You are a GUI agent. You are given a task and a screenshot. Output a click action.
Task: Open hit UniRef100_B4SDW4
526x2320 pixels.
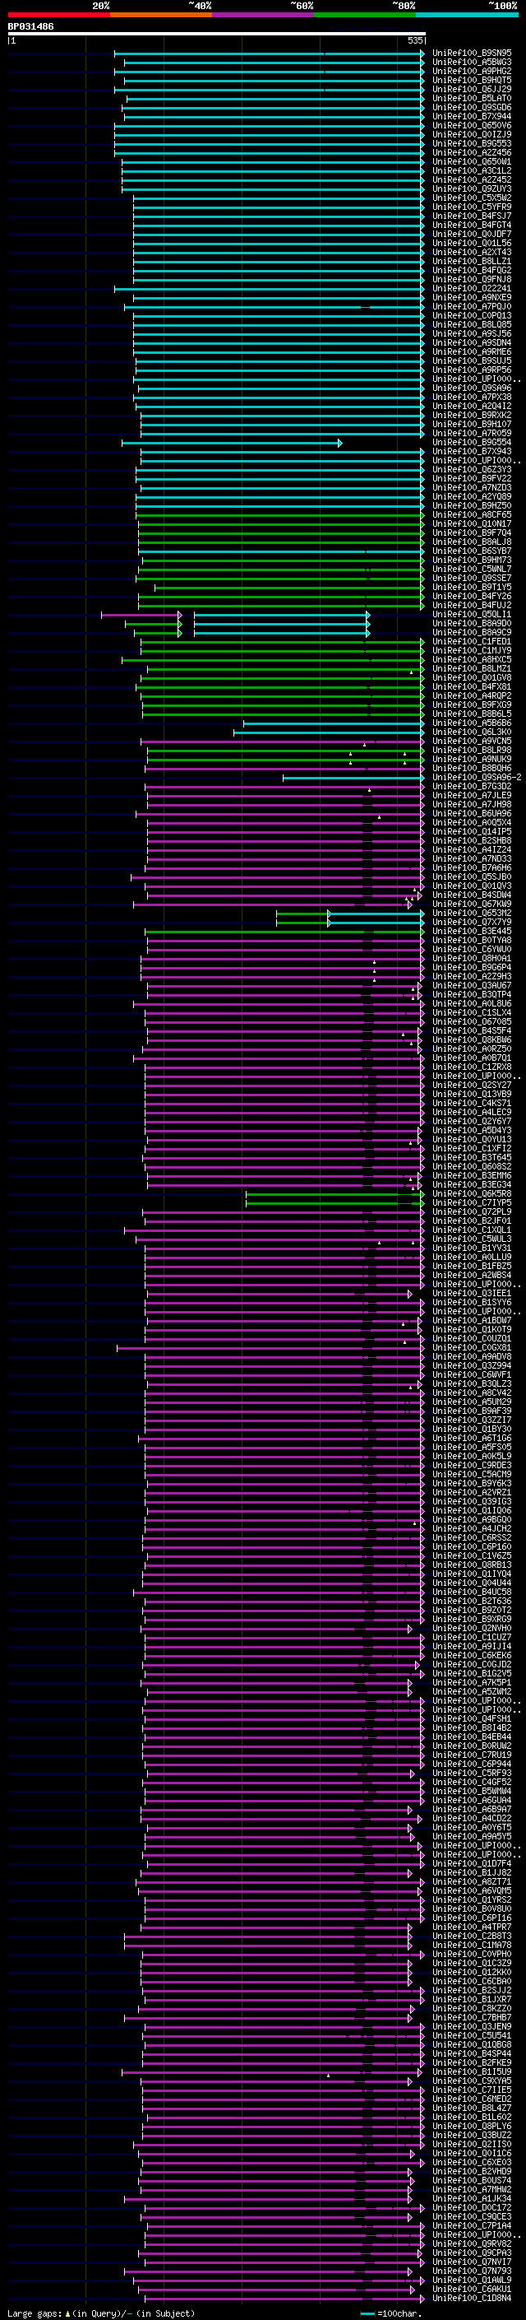(472, 895)
